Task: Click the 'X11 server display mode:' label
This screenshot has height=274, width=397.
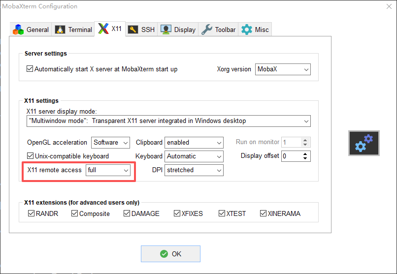Action: tap(62, 111)
